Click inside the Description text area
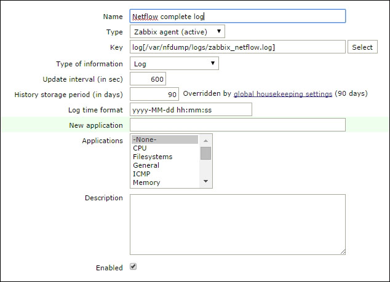The image size is (390, 282). pos(237,224)
